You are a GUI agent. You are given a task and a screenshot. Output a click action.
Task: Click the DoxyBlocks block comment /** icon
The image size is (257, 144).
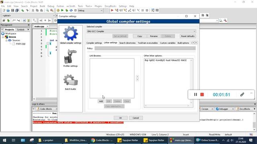(x=14, y=20)
